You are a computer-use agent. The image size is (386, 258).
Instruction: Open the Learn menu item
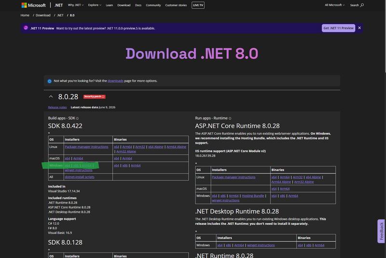[x=110, y=5]
